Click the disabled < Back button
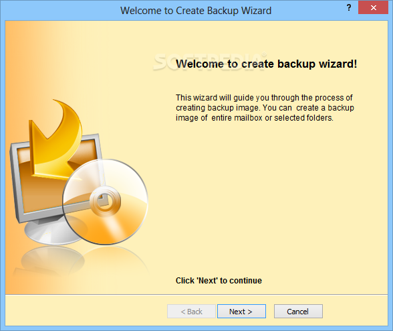The height and width of the screenshot is (331, 393). (x=191, y=311)
